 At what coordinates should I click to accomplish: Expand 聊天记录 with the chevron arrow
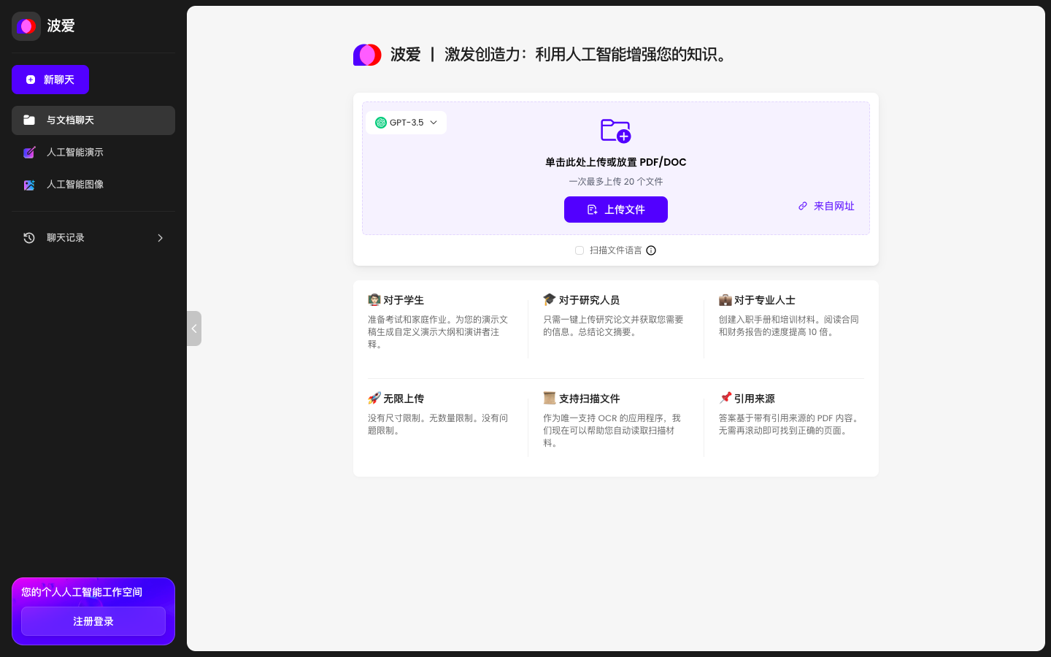[161, 238]
